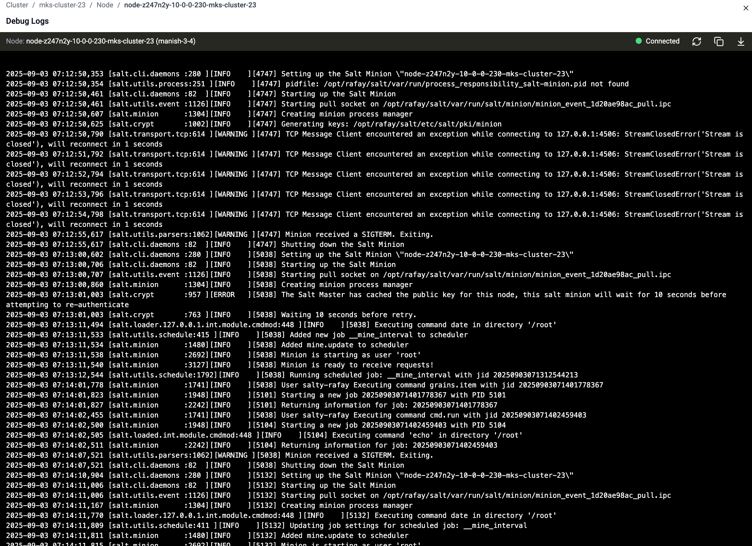
Task: Navigate to Node breadcrumb
Action: [x=105, y=5]
